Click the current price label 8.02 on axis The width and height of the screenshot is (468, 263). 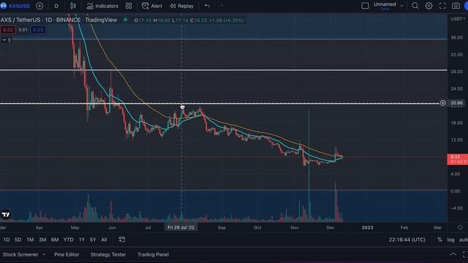(x=457, y=159)
